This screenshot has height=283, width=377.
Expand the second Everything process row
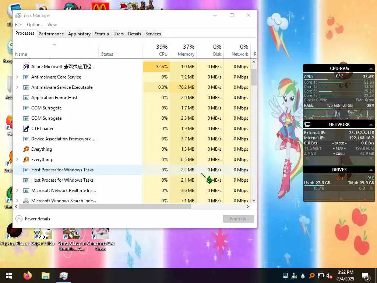coord(17,160)
